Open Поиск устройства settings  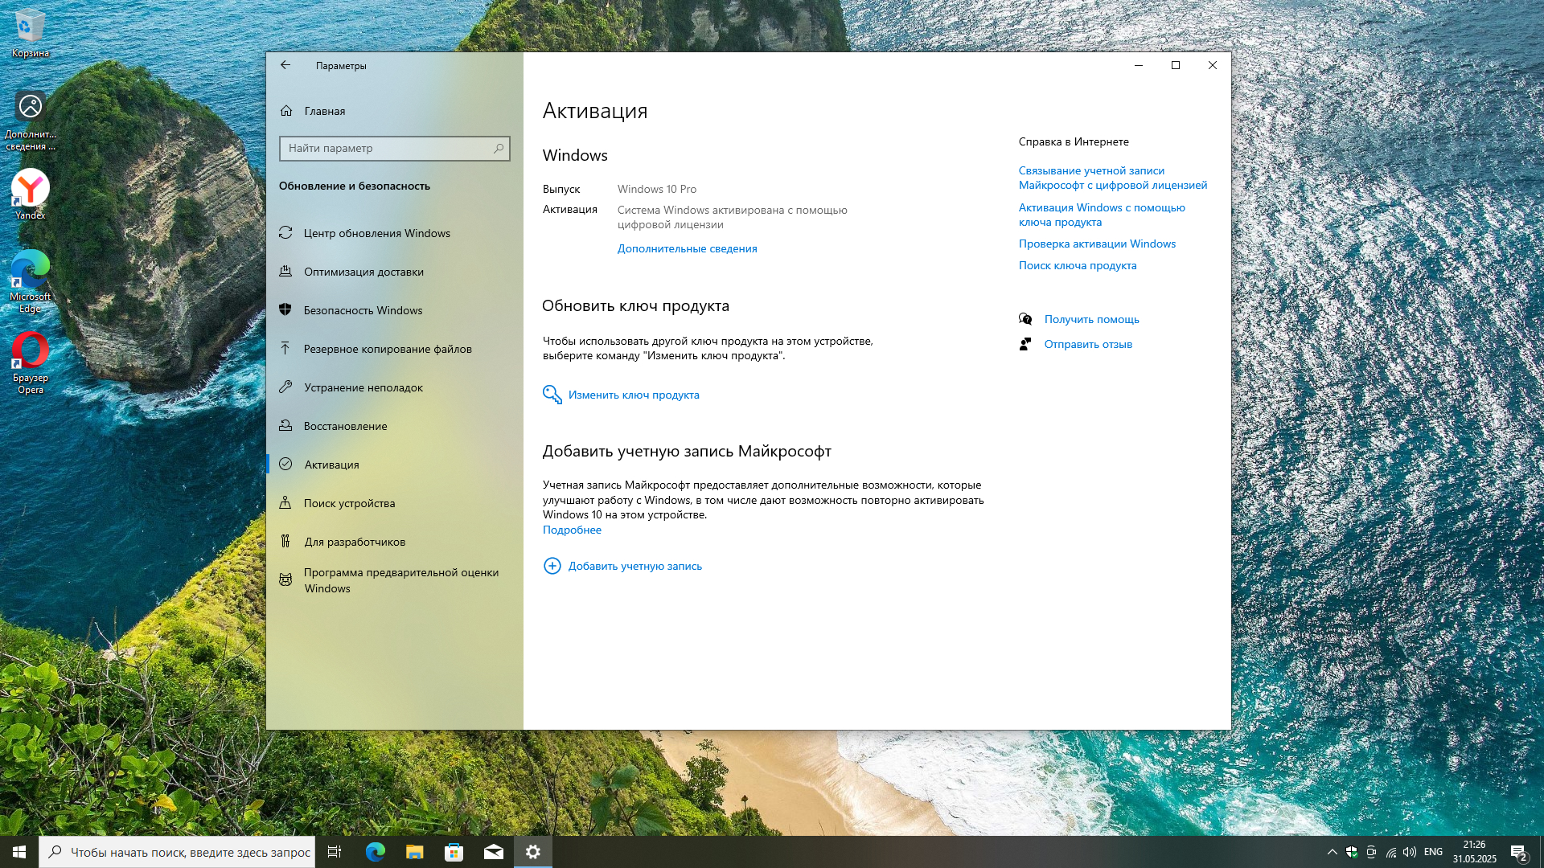pyautogui.click(x=349, y=503)
